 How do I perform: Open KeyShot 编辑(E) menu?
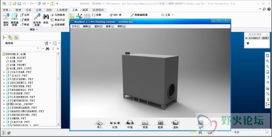pos(87,26)
